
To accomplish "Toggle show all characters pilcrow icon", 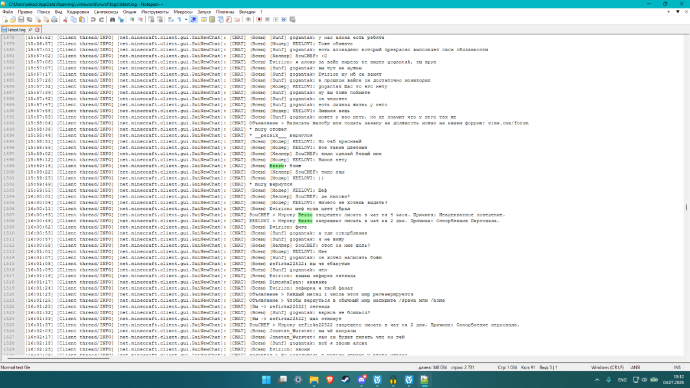I will pos(179,19).
